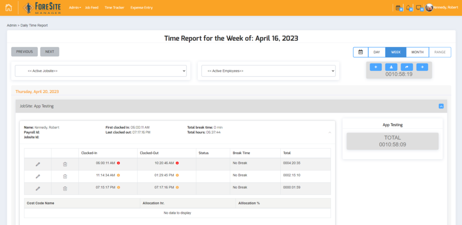This screenshot has height=225, width=462.
Task: Delete the 11:14:34 AM time entry
Action: coord(65,176)
